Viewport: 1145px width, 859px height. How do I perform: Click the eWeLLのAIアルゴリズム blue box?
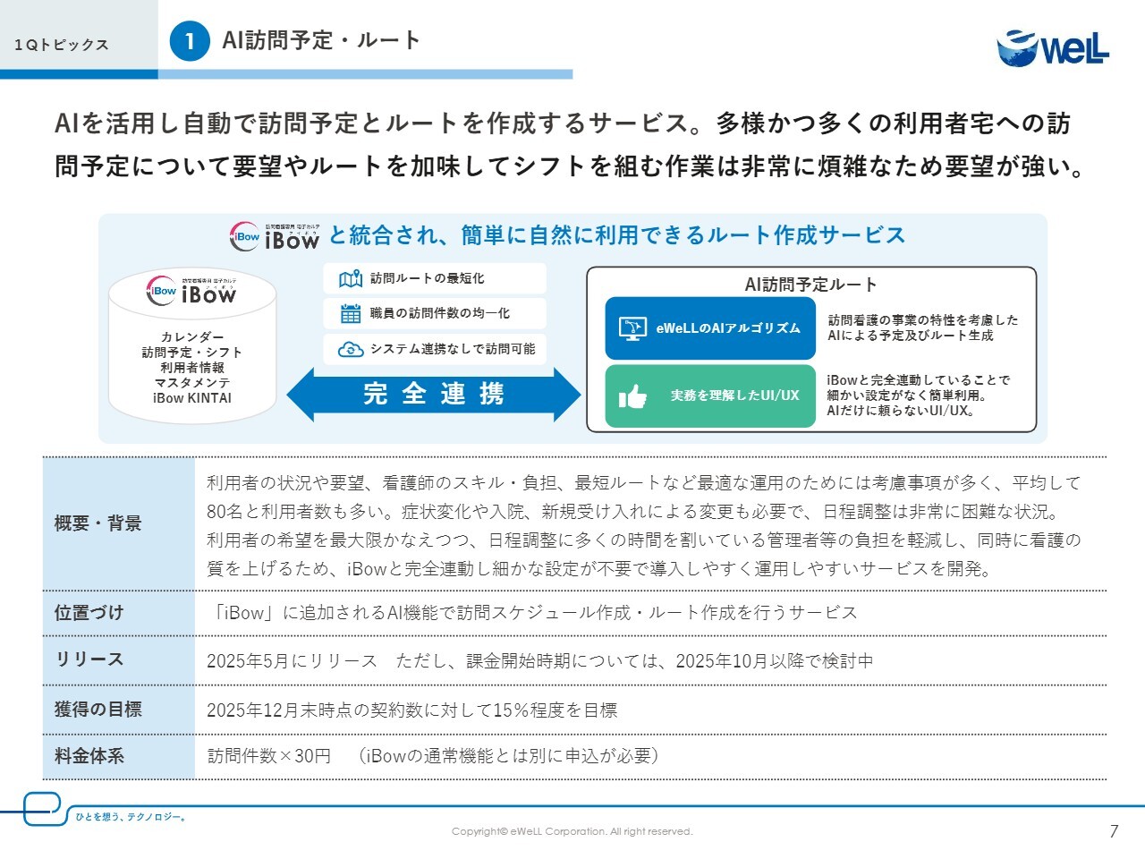coord(711,328)
